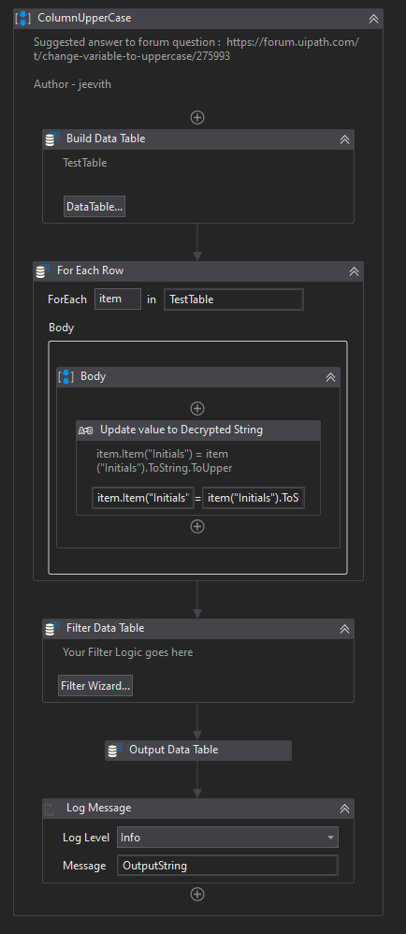Select the For Each Row activity icon
Image resolution: width=406 pixels, height=934 pixels.
point(43,271)
